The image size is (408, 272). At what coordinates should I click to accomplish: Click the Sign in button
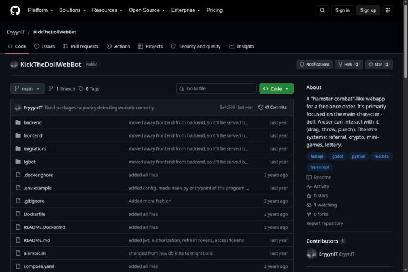[342, 10]
